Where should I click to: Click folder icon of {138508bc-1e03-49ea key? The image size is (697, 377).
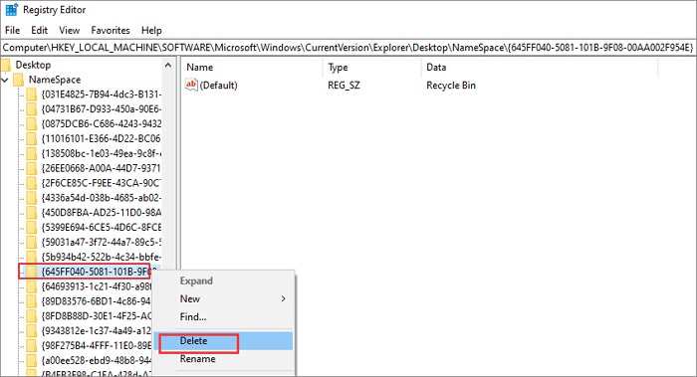tap(31, 153)
